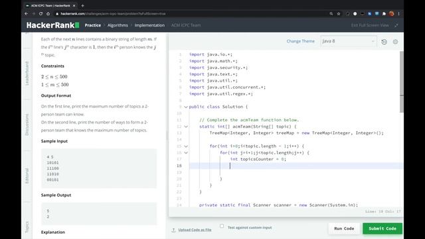Click the Constraints heading
The image size is (425, 239).
[x=52, y=66]
